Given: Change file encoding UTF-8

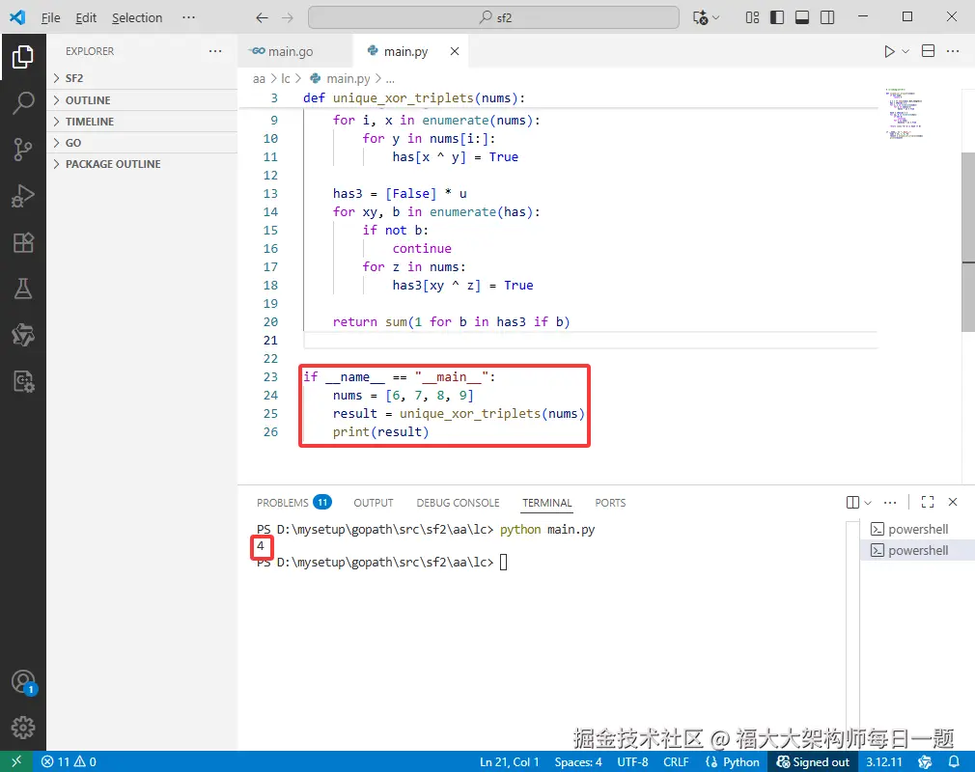Looking at the screenshot, I should (632, 761).
